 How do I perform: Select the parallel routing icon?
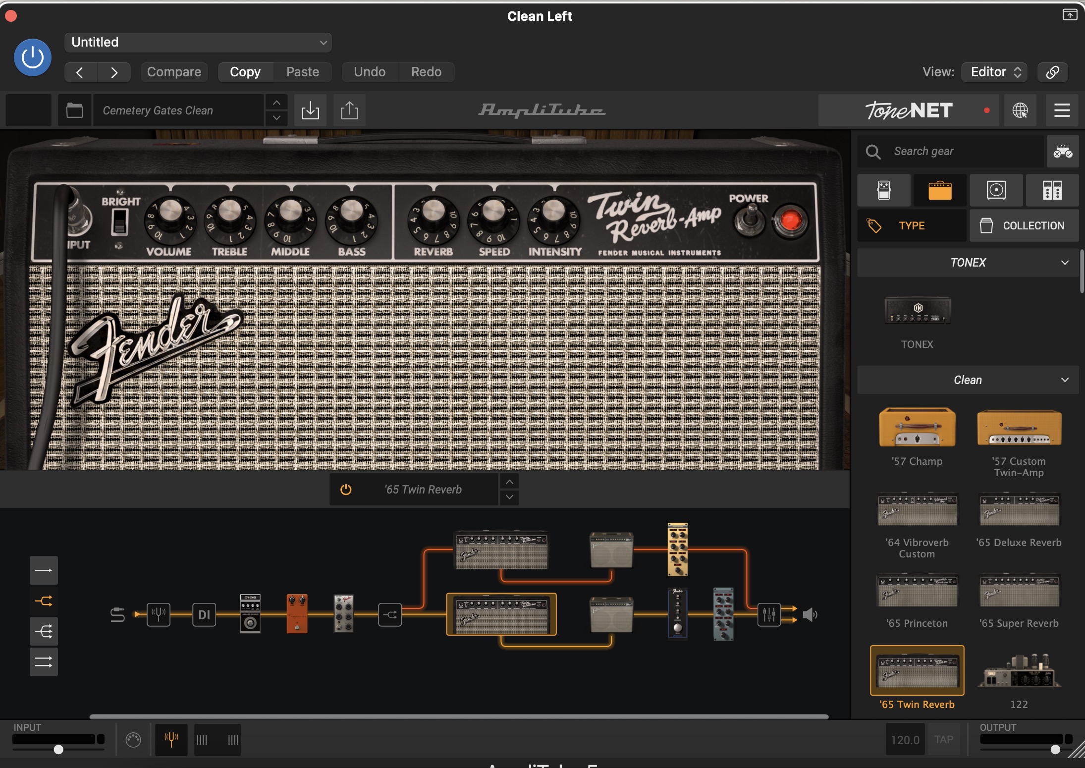44,662
